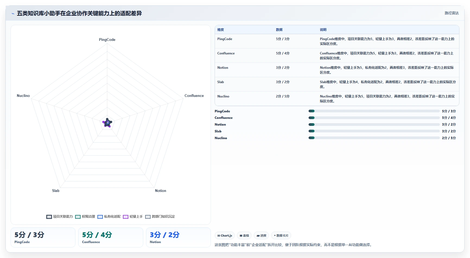470x258 pixels.
Task: Click the Notion progress bar
Action: [x=374, y=125]
